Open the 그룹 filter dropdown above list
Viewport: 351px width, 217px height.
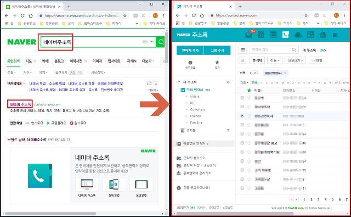(245, 83)
